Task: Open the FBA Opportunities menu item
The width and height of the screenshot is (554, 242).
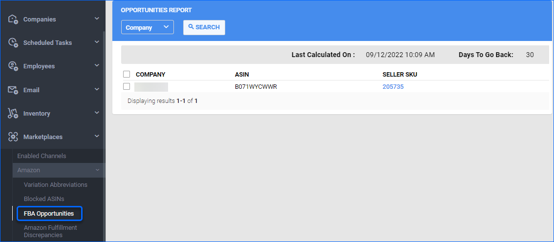Action: coord(49,214)
